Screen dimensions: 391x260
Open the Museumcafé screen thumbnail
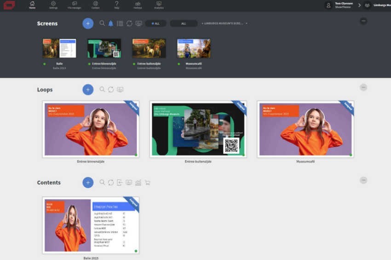[194, 48]
